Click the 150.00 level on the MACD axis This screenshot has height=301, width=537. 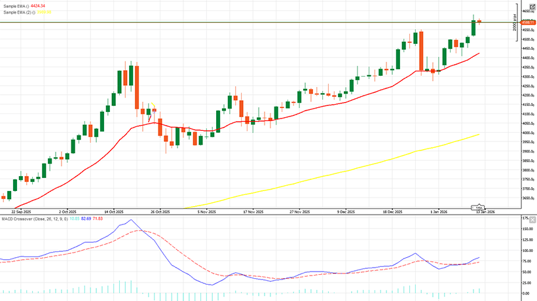[527, 230]
